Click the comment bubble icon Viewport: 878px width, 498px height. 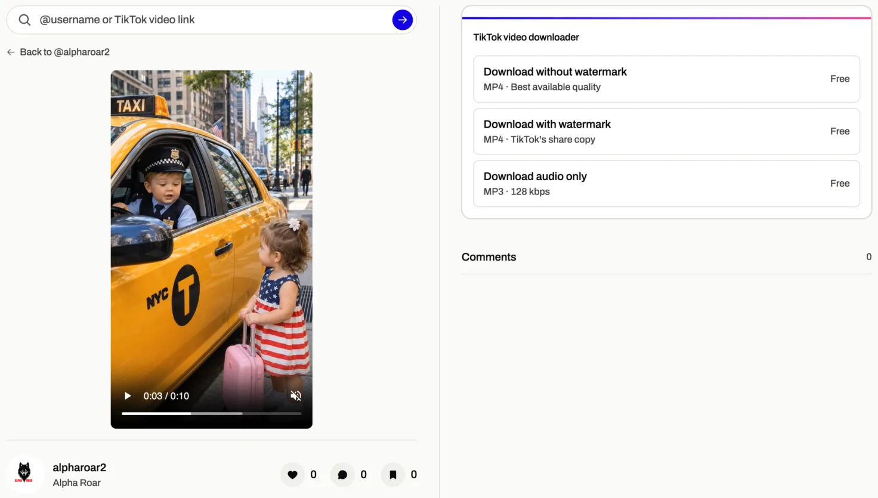tap(342, 475)
